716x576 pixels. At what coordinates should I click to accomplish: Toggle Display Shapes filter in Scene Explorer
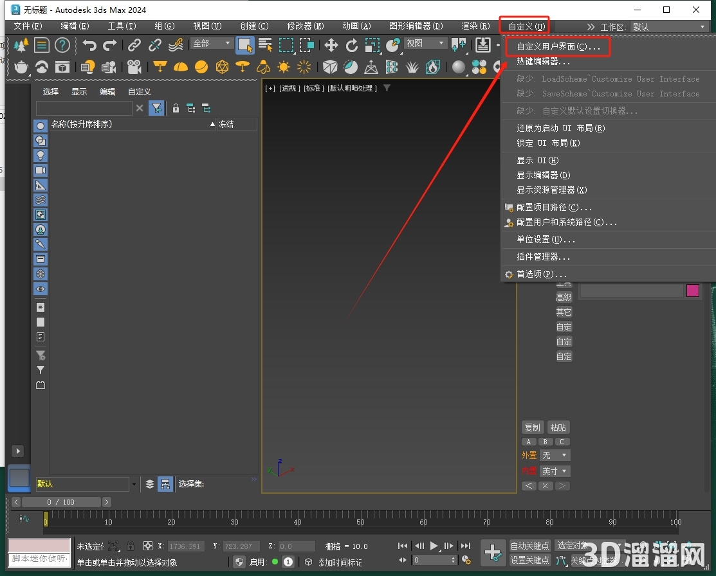point(41,141)
